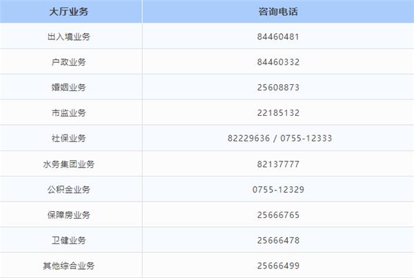Click phone number 82137777
414x278 pixels.
click(279, 164)
